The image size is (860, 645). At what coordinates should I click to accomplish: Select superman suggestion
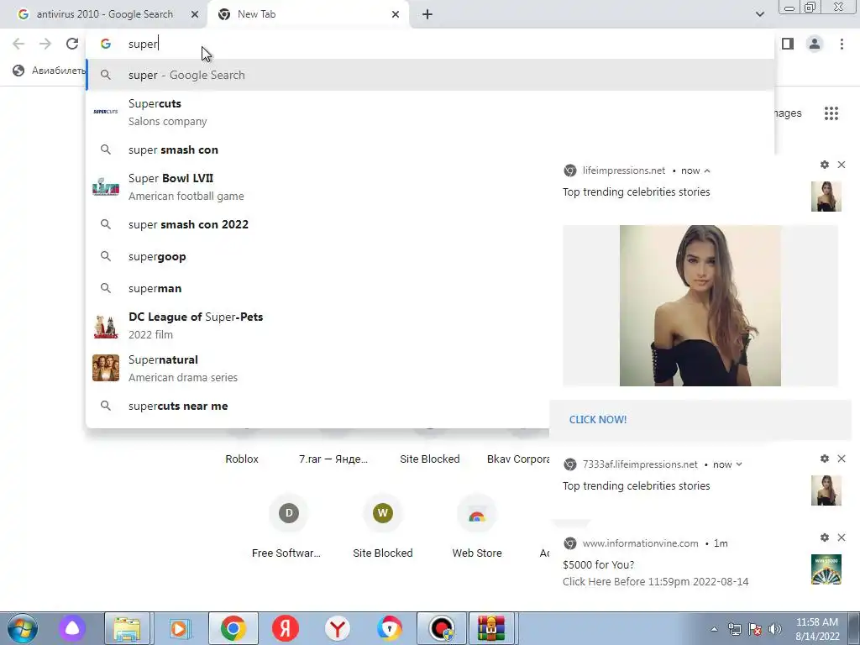coord(318,288)
